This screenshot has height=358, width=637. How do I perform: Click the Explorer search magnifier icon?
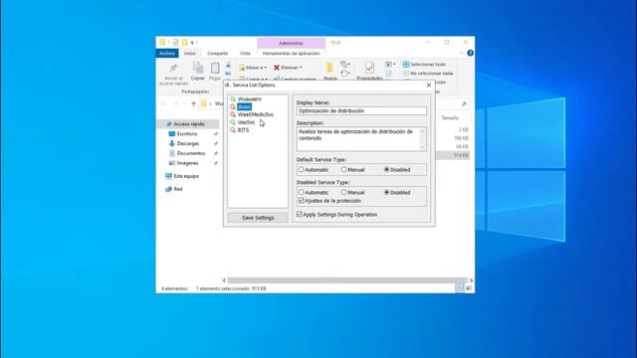(x=464, y=103)
